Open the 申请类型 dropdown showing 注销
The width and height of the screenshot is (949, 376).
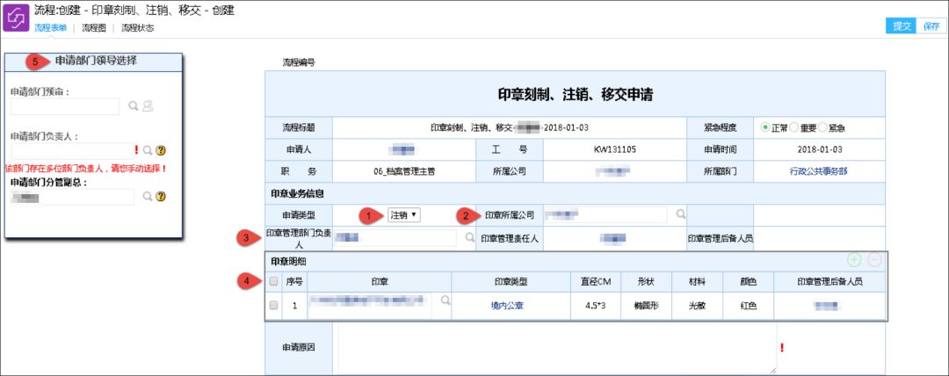click(x=403, y=214)
